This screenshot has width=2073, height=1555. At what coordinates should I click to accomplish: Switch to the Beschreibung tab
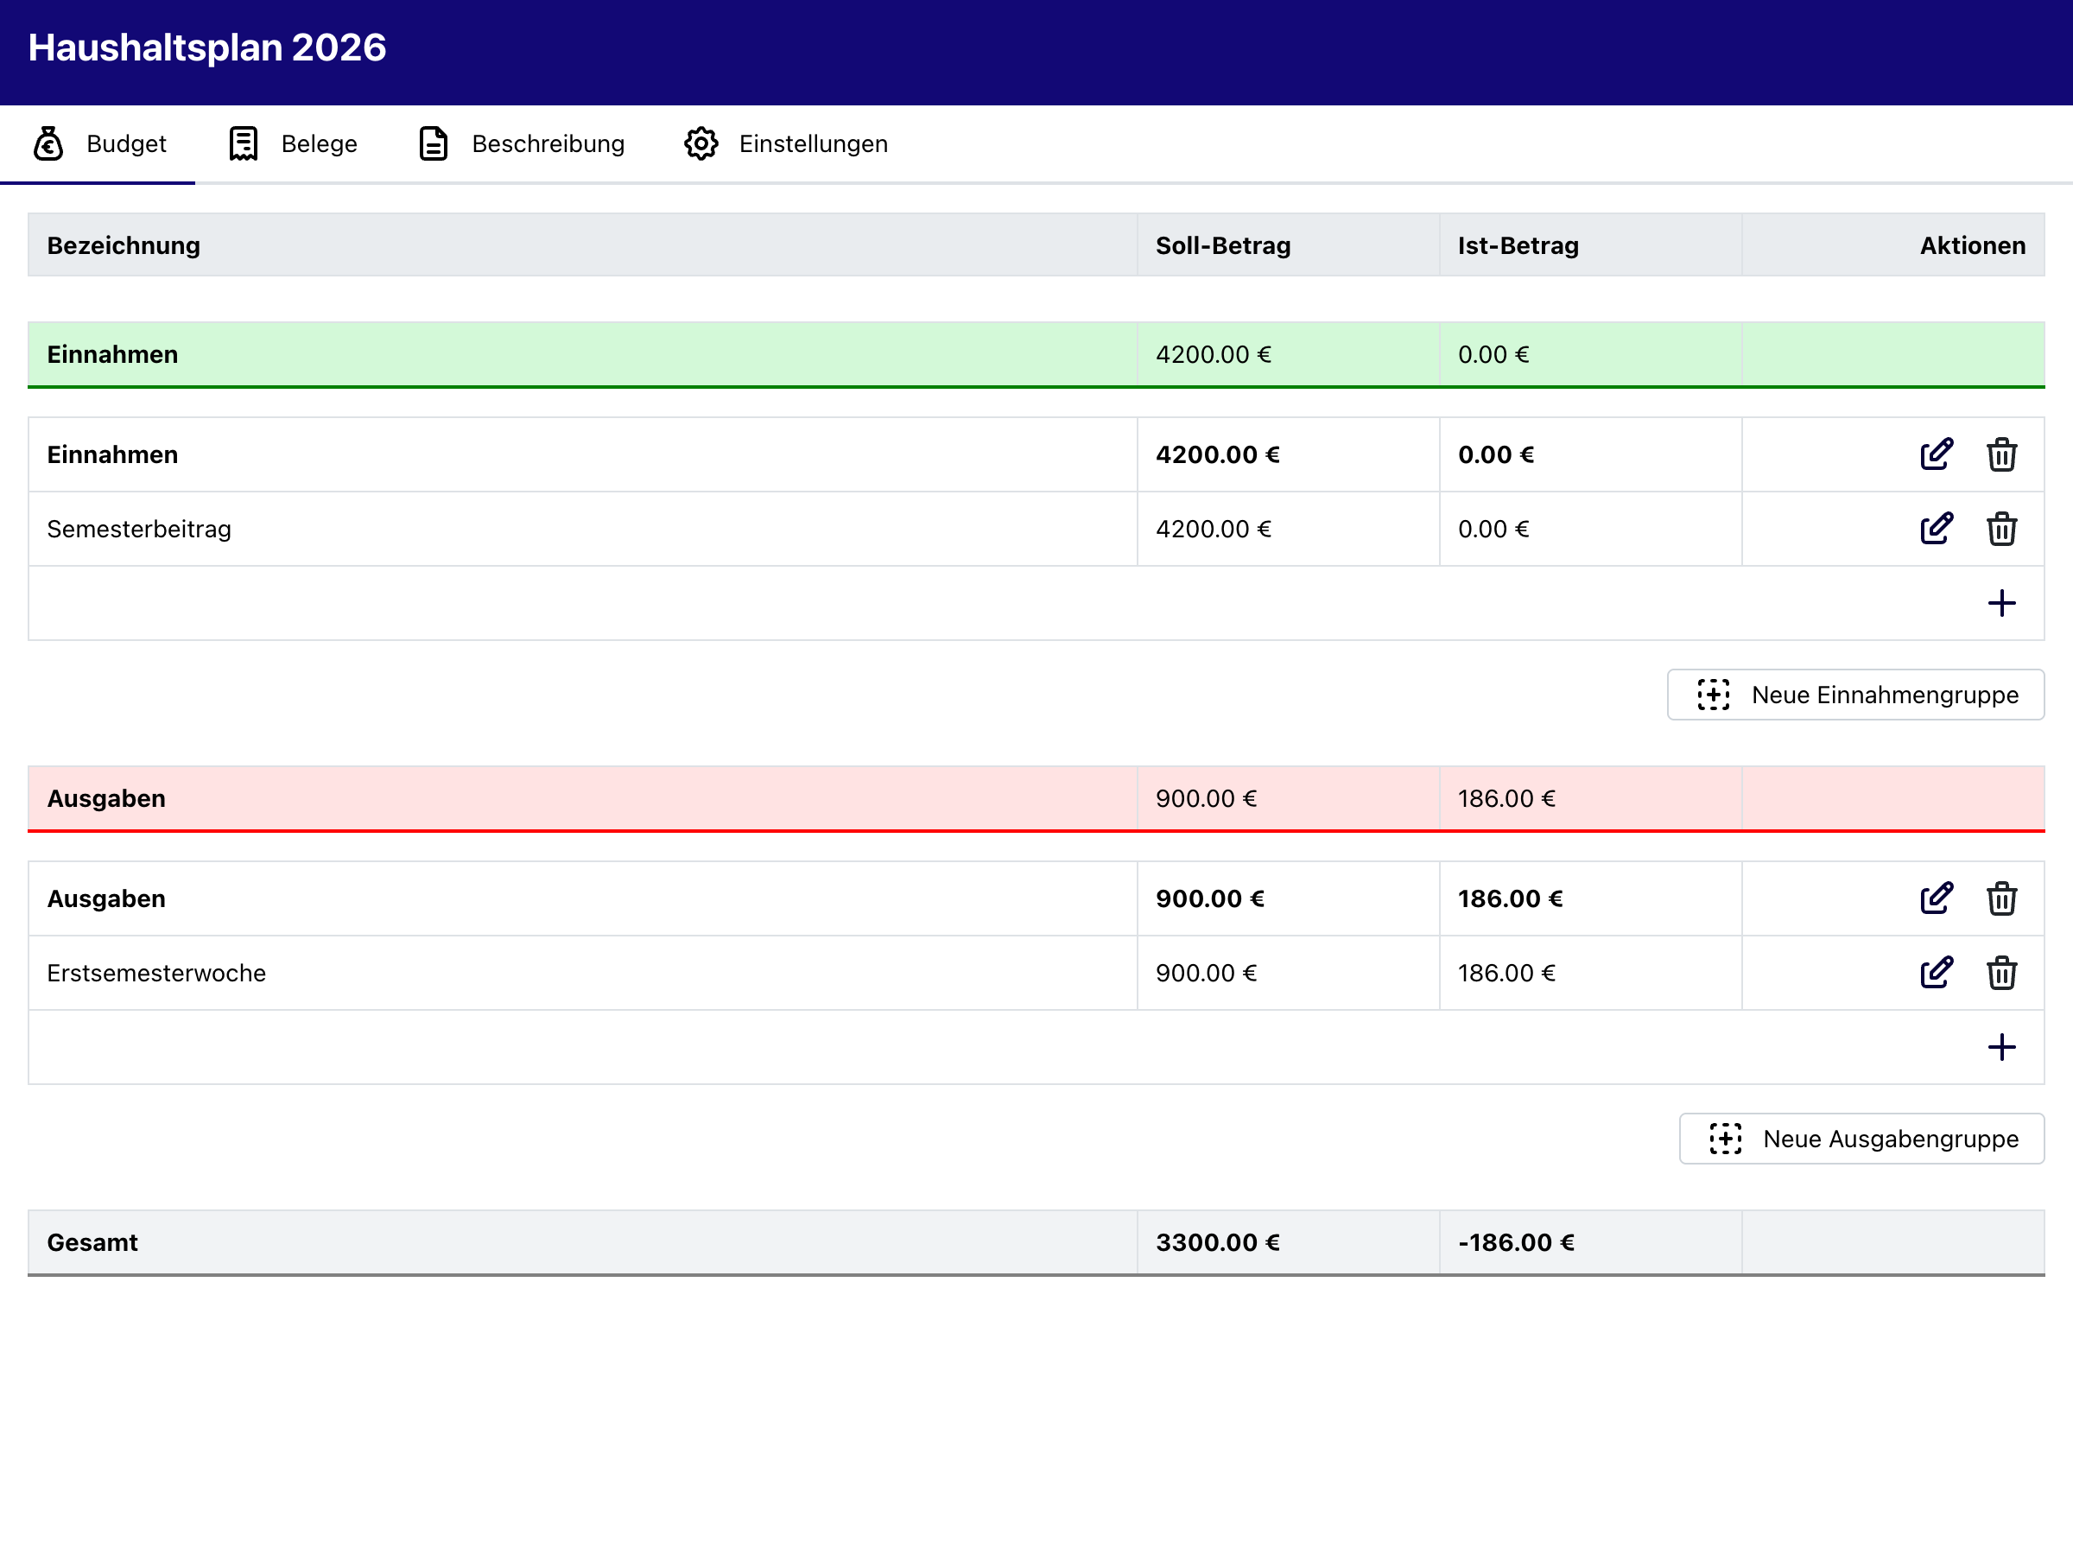pyautogui.click(x=520, y=144)
